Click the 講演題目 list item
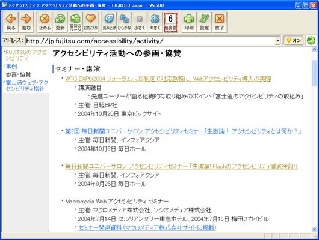319x240 pixels. tap(90, 88)
